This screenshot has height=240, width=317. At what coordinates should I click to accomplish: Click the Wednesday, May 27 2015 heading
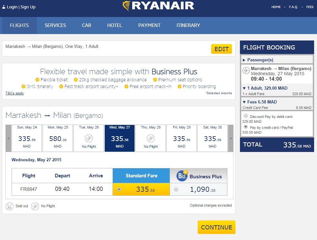tap(36, 160)
